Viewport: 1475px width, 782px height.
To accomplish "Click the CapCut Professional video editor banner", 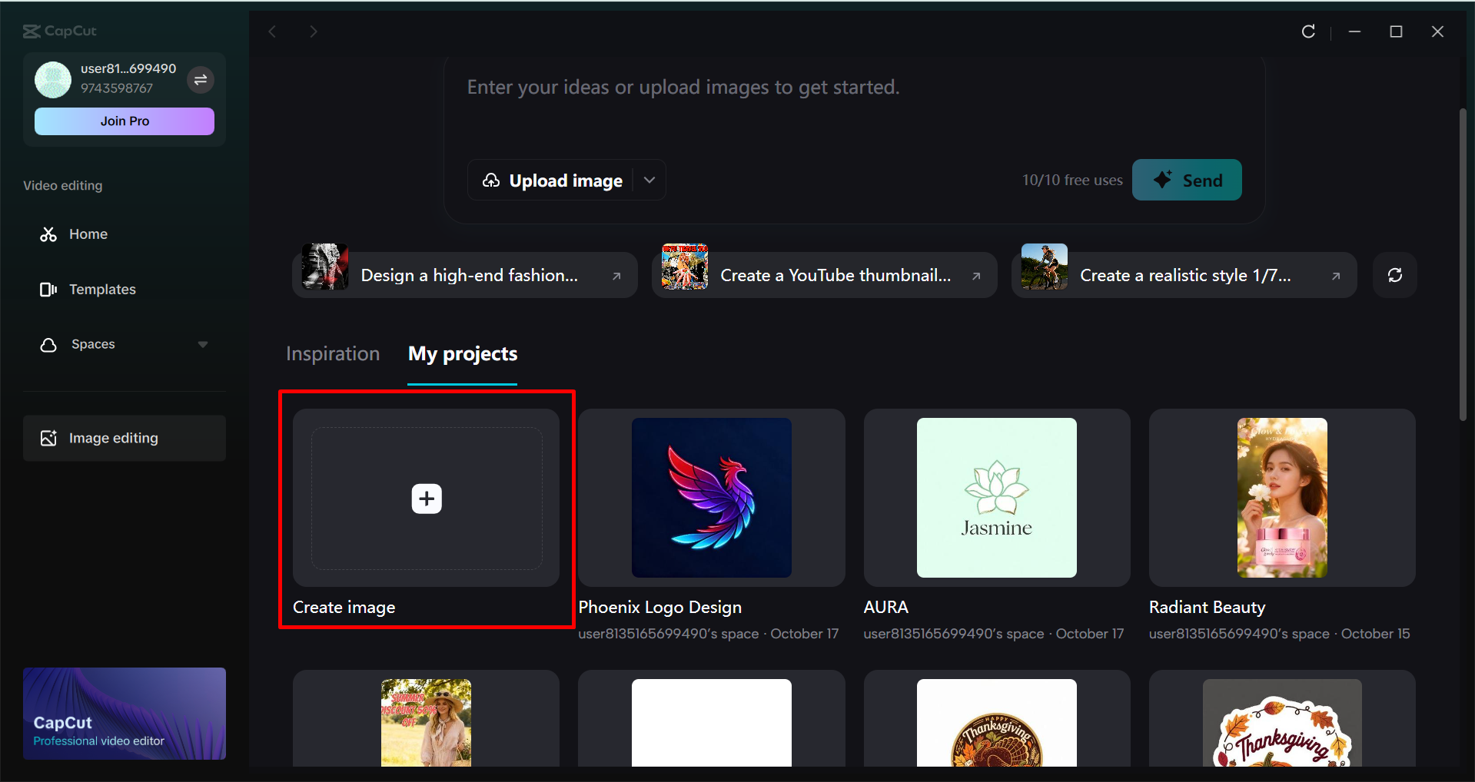I will pos(125,714).
